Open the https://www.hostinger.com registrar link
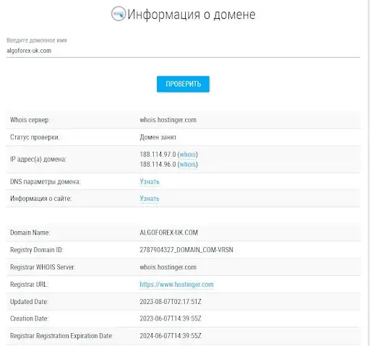The image size is (370, 346). (x=176, y=285)
